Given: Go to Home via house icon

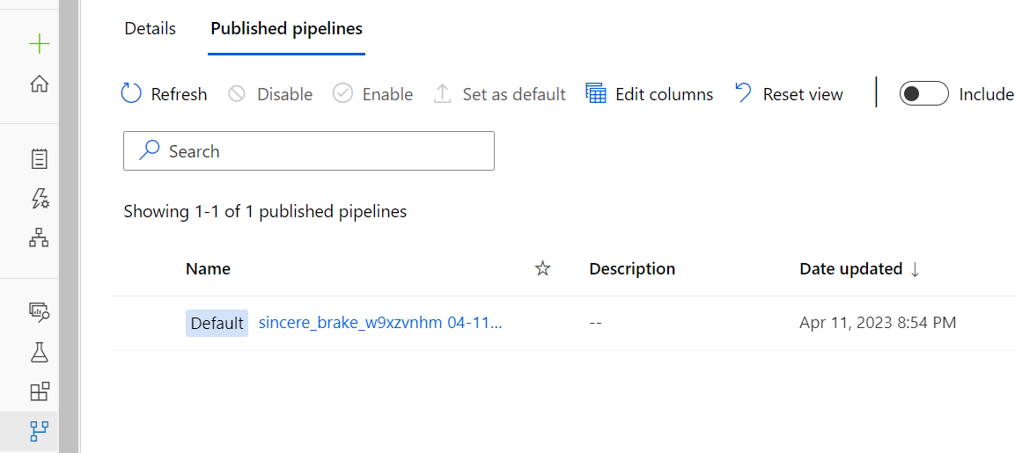Looking at the screenshot, I should [39, 84].
